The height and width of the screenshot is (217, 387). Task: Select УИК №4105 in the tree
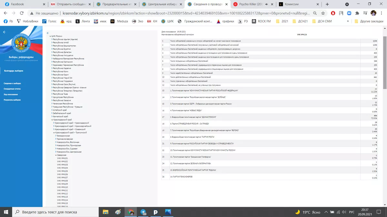[x=62, y=171]
